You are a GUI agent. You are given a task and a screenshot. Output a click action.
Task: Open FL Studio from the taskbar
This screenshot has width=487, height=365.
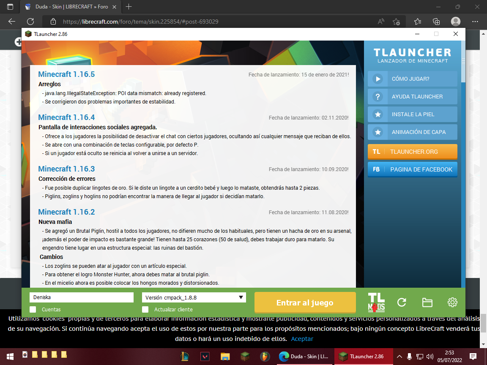click(265, 356)
